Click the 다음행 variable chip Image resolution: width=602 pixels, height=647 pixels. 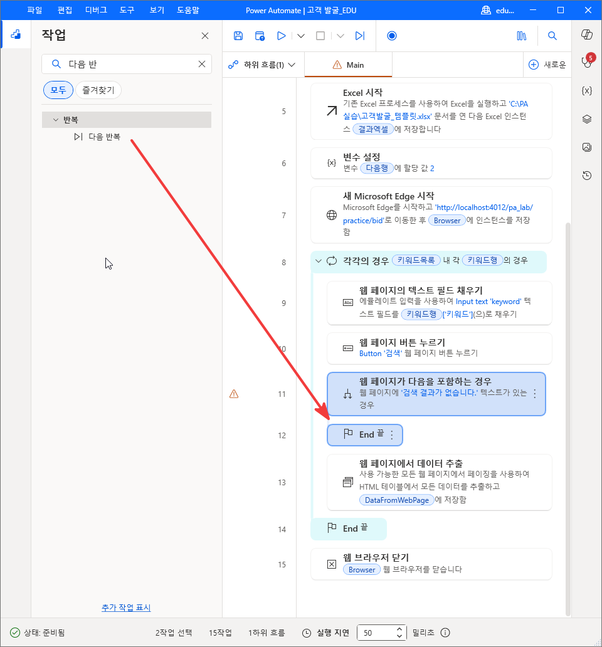point(377,169)
